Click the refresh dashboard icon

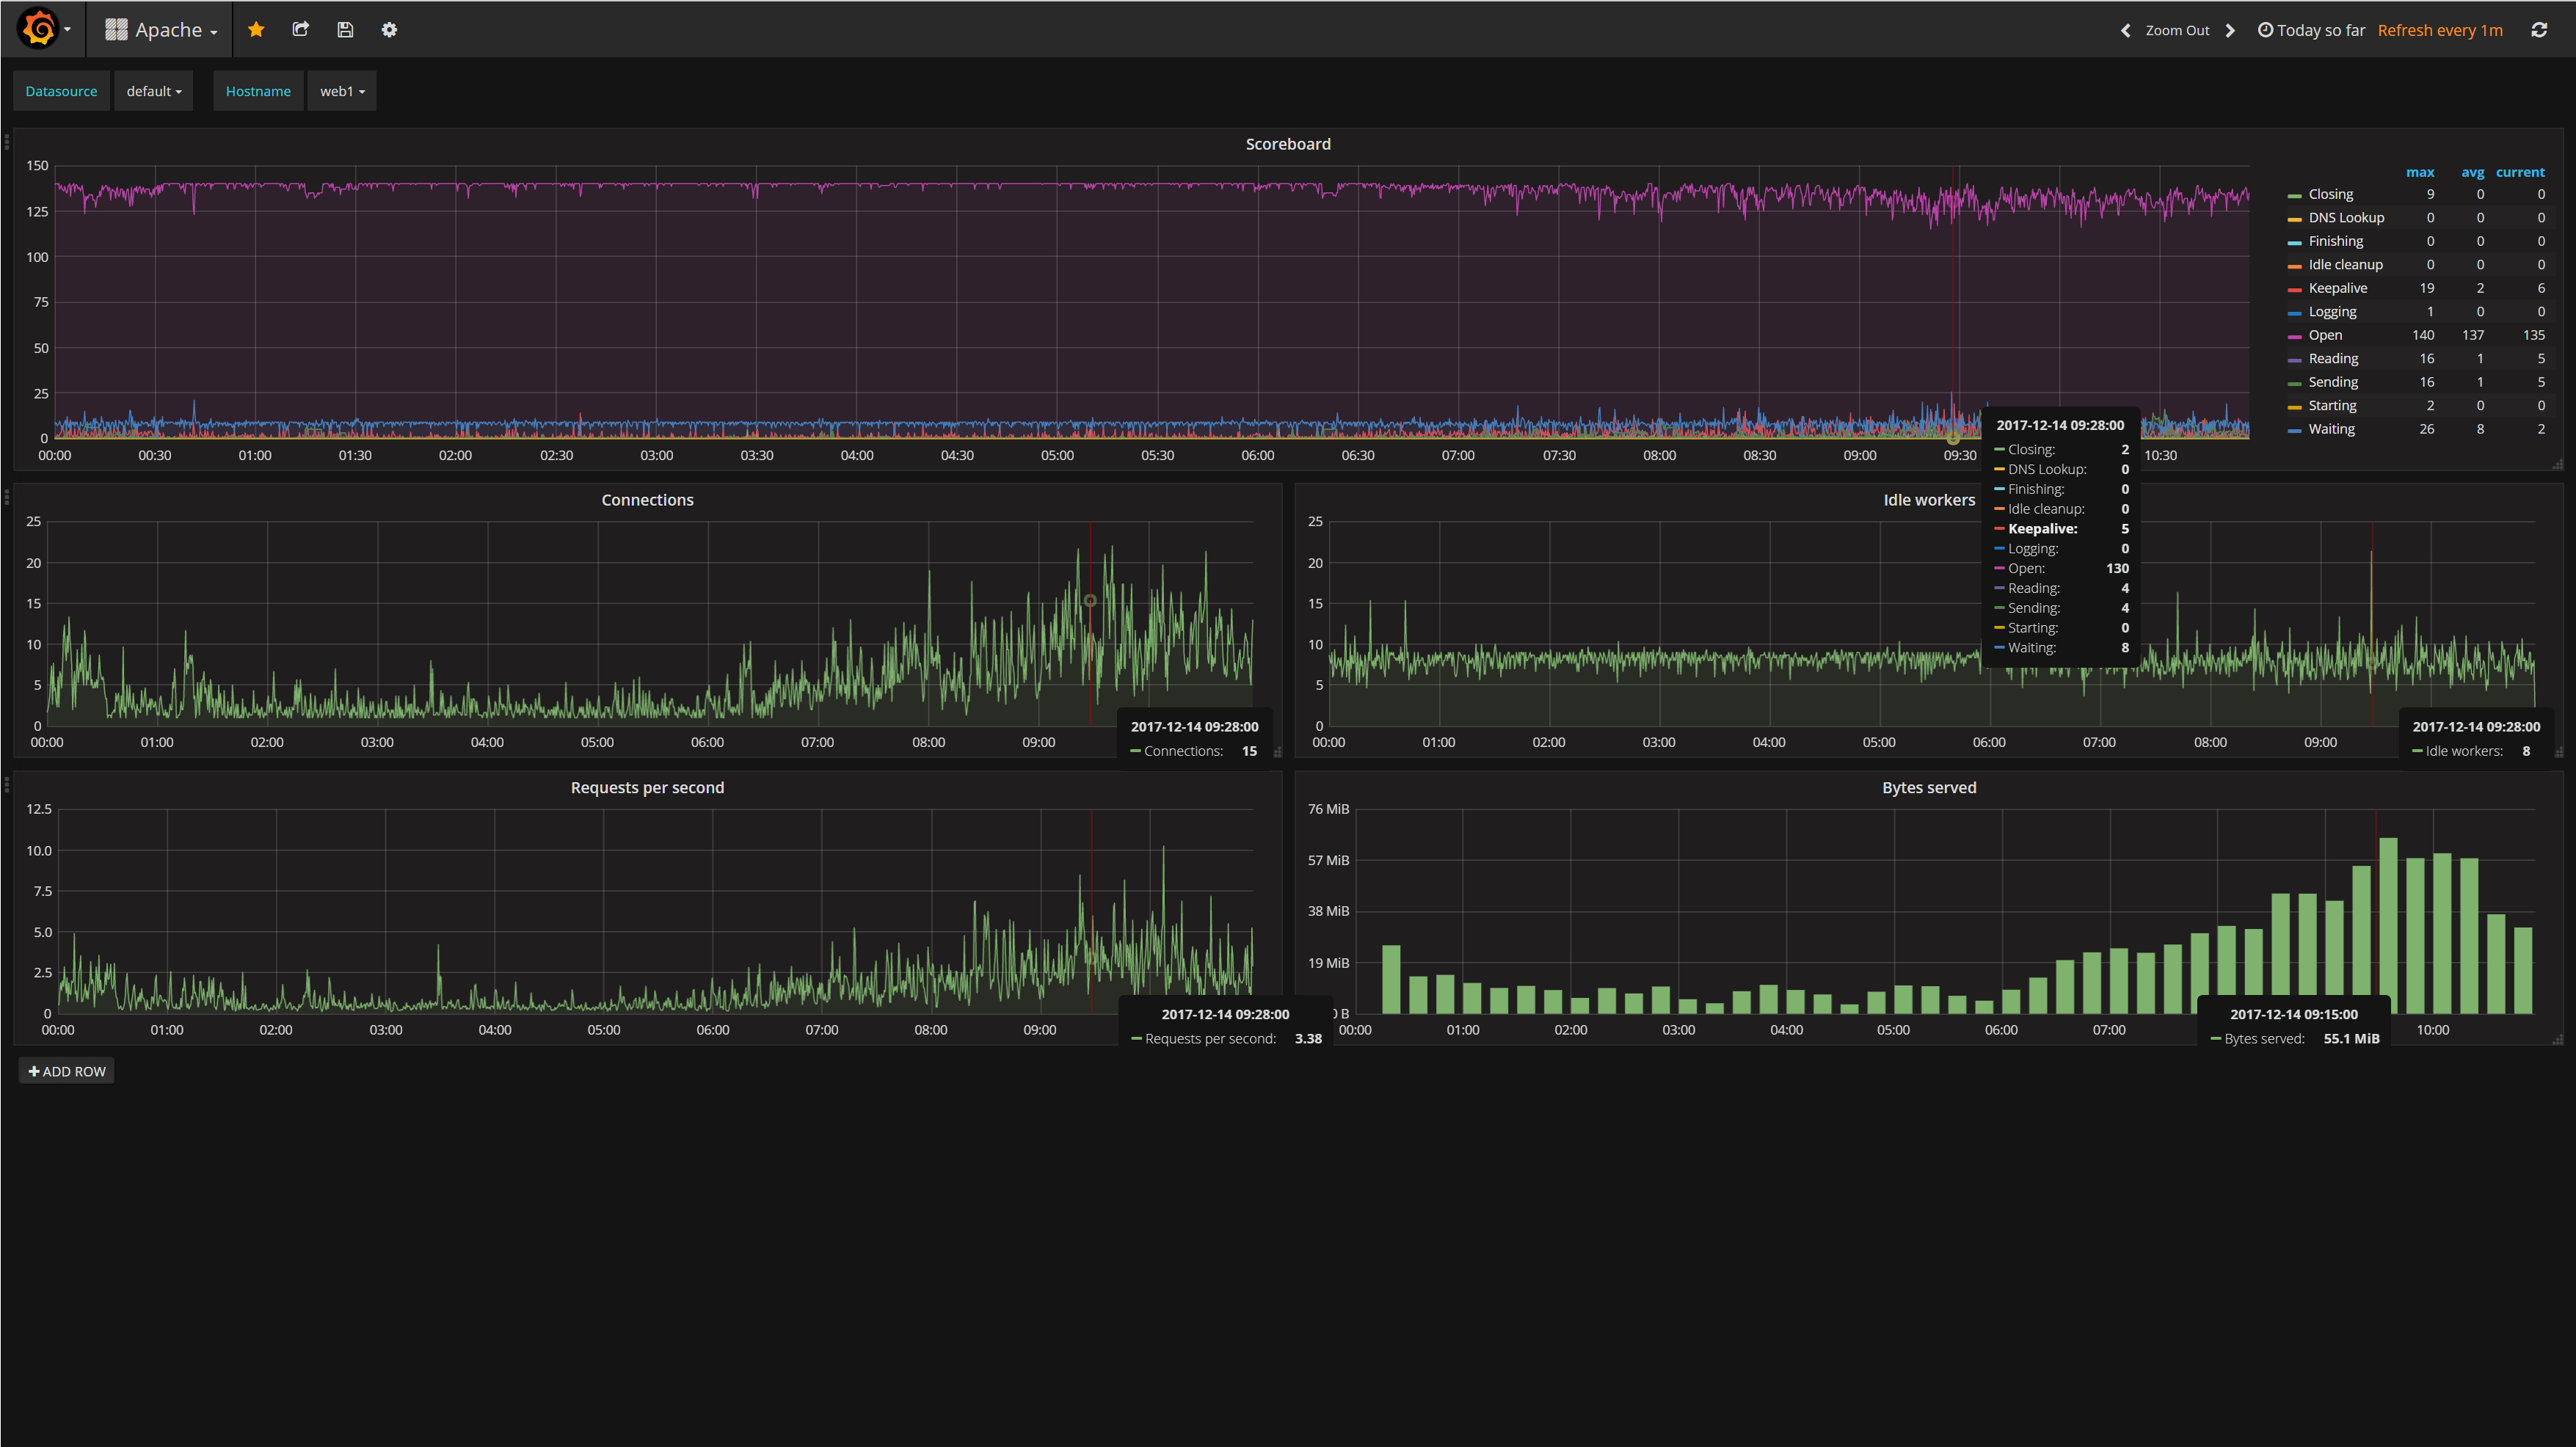point(2538,30)
